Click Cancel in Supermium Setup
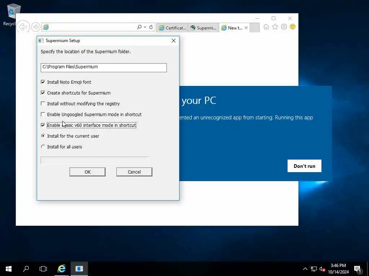Image resolution: width=369 pixels, height=276 pixels. pyautogui.click(x=134, y=172)
